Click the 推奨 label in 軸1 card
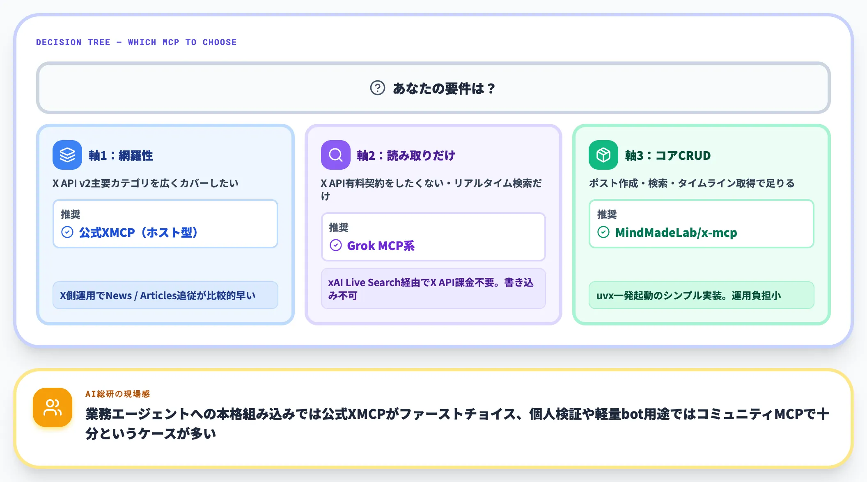This screenshot has height=482, width=867. (71, 214)
